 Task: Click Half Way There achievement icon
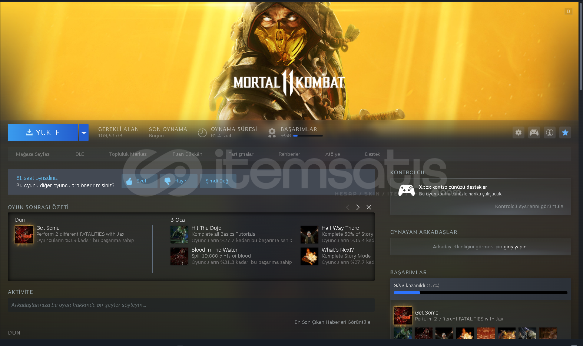[309, 235]
